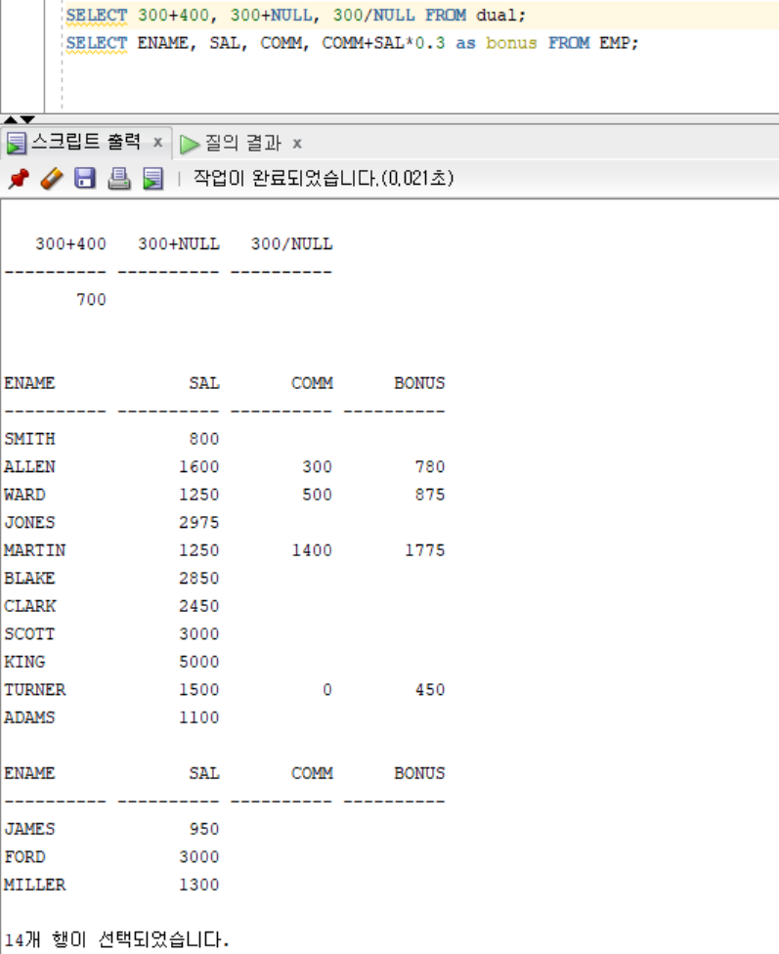Click EMP table name in second query

[x=612, y=44]
